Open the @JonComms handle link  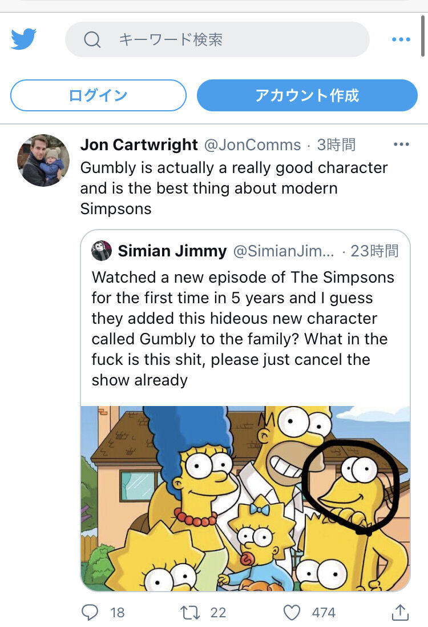[252, 145]
